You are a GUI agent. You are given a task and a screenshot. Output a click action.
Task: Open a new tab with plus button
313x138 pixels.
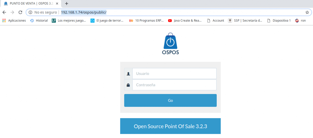(67, 3)
